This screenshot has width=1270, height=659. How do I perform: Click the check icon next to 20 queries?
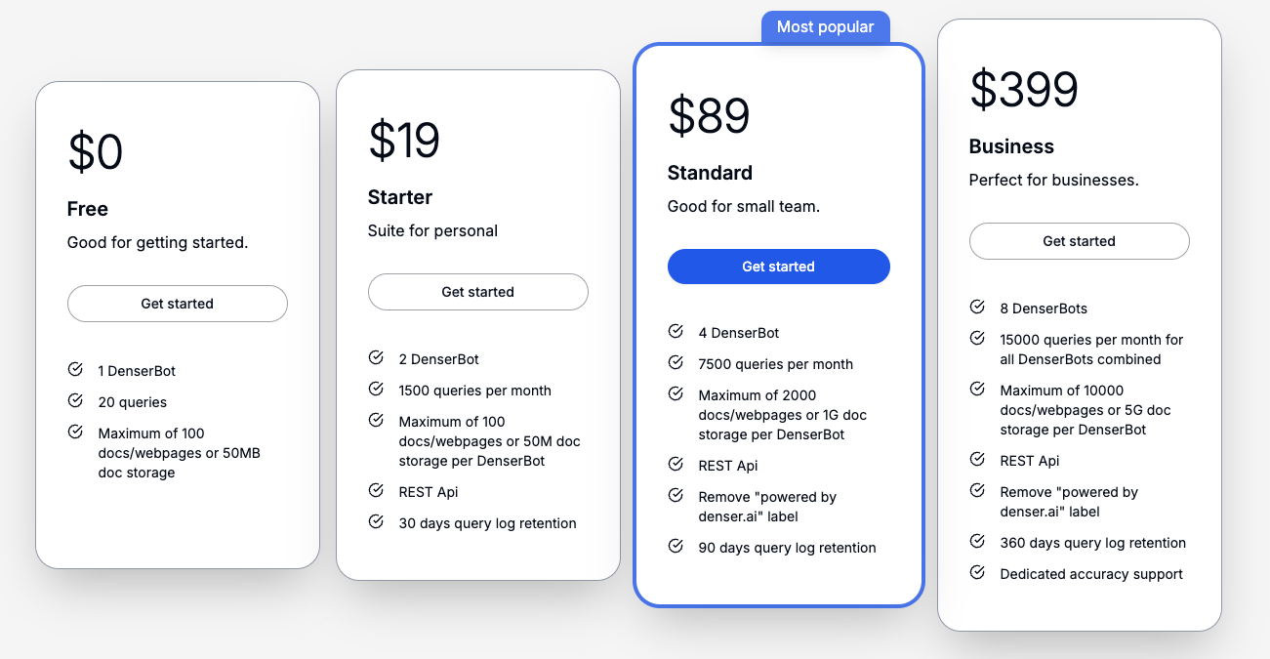[75, 401]
